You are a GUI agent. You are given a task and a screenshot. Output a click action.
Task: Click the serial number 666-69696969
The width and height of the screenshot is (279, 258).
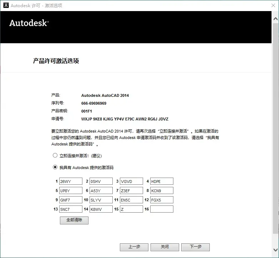(x=94, y=103)
